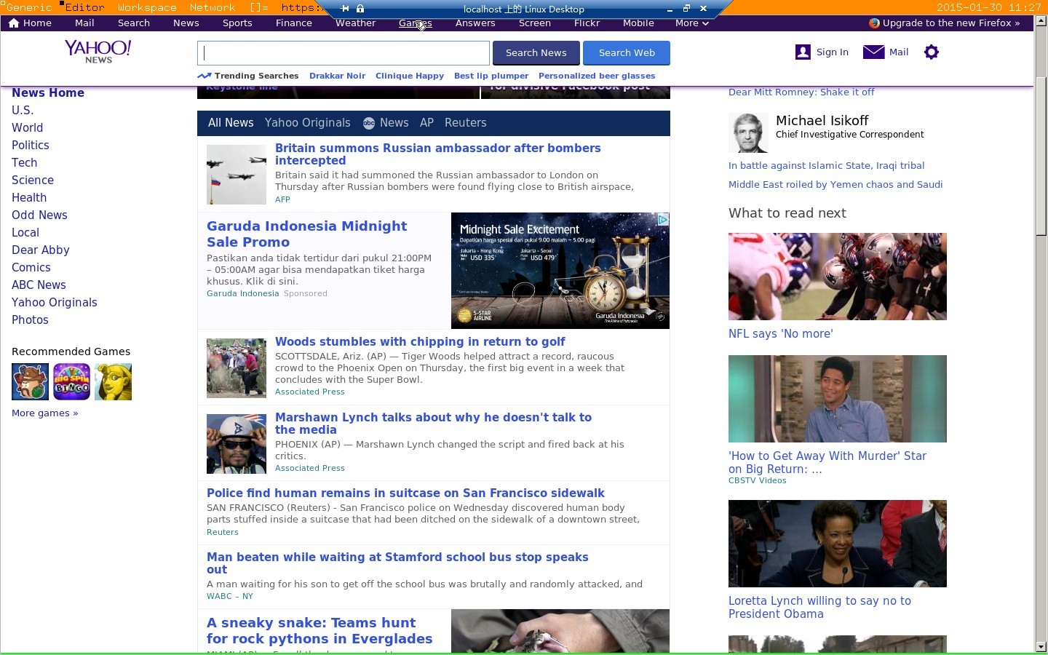Click the lock icon in remote desktop bar
1048x655 pixels.
pyautogui.click(x=360, y=9)
